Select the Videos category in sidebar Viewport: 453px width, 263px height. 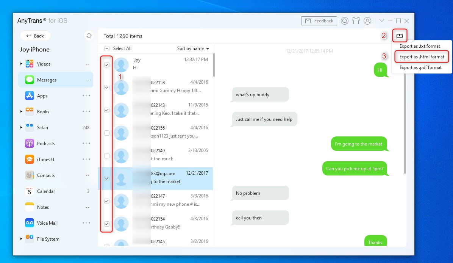tap(44, 64)
